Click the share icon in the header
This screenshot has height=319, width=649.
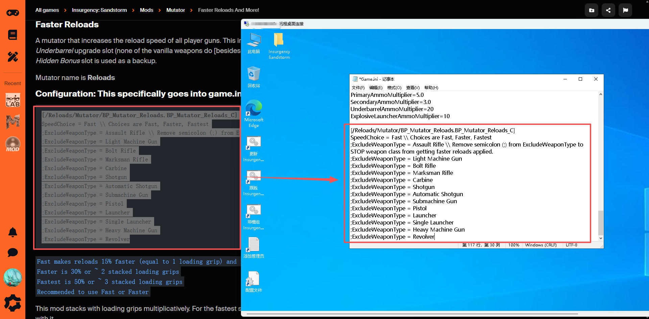608,10
